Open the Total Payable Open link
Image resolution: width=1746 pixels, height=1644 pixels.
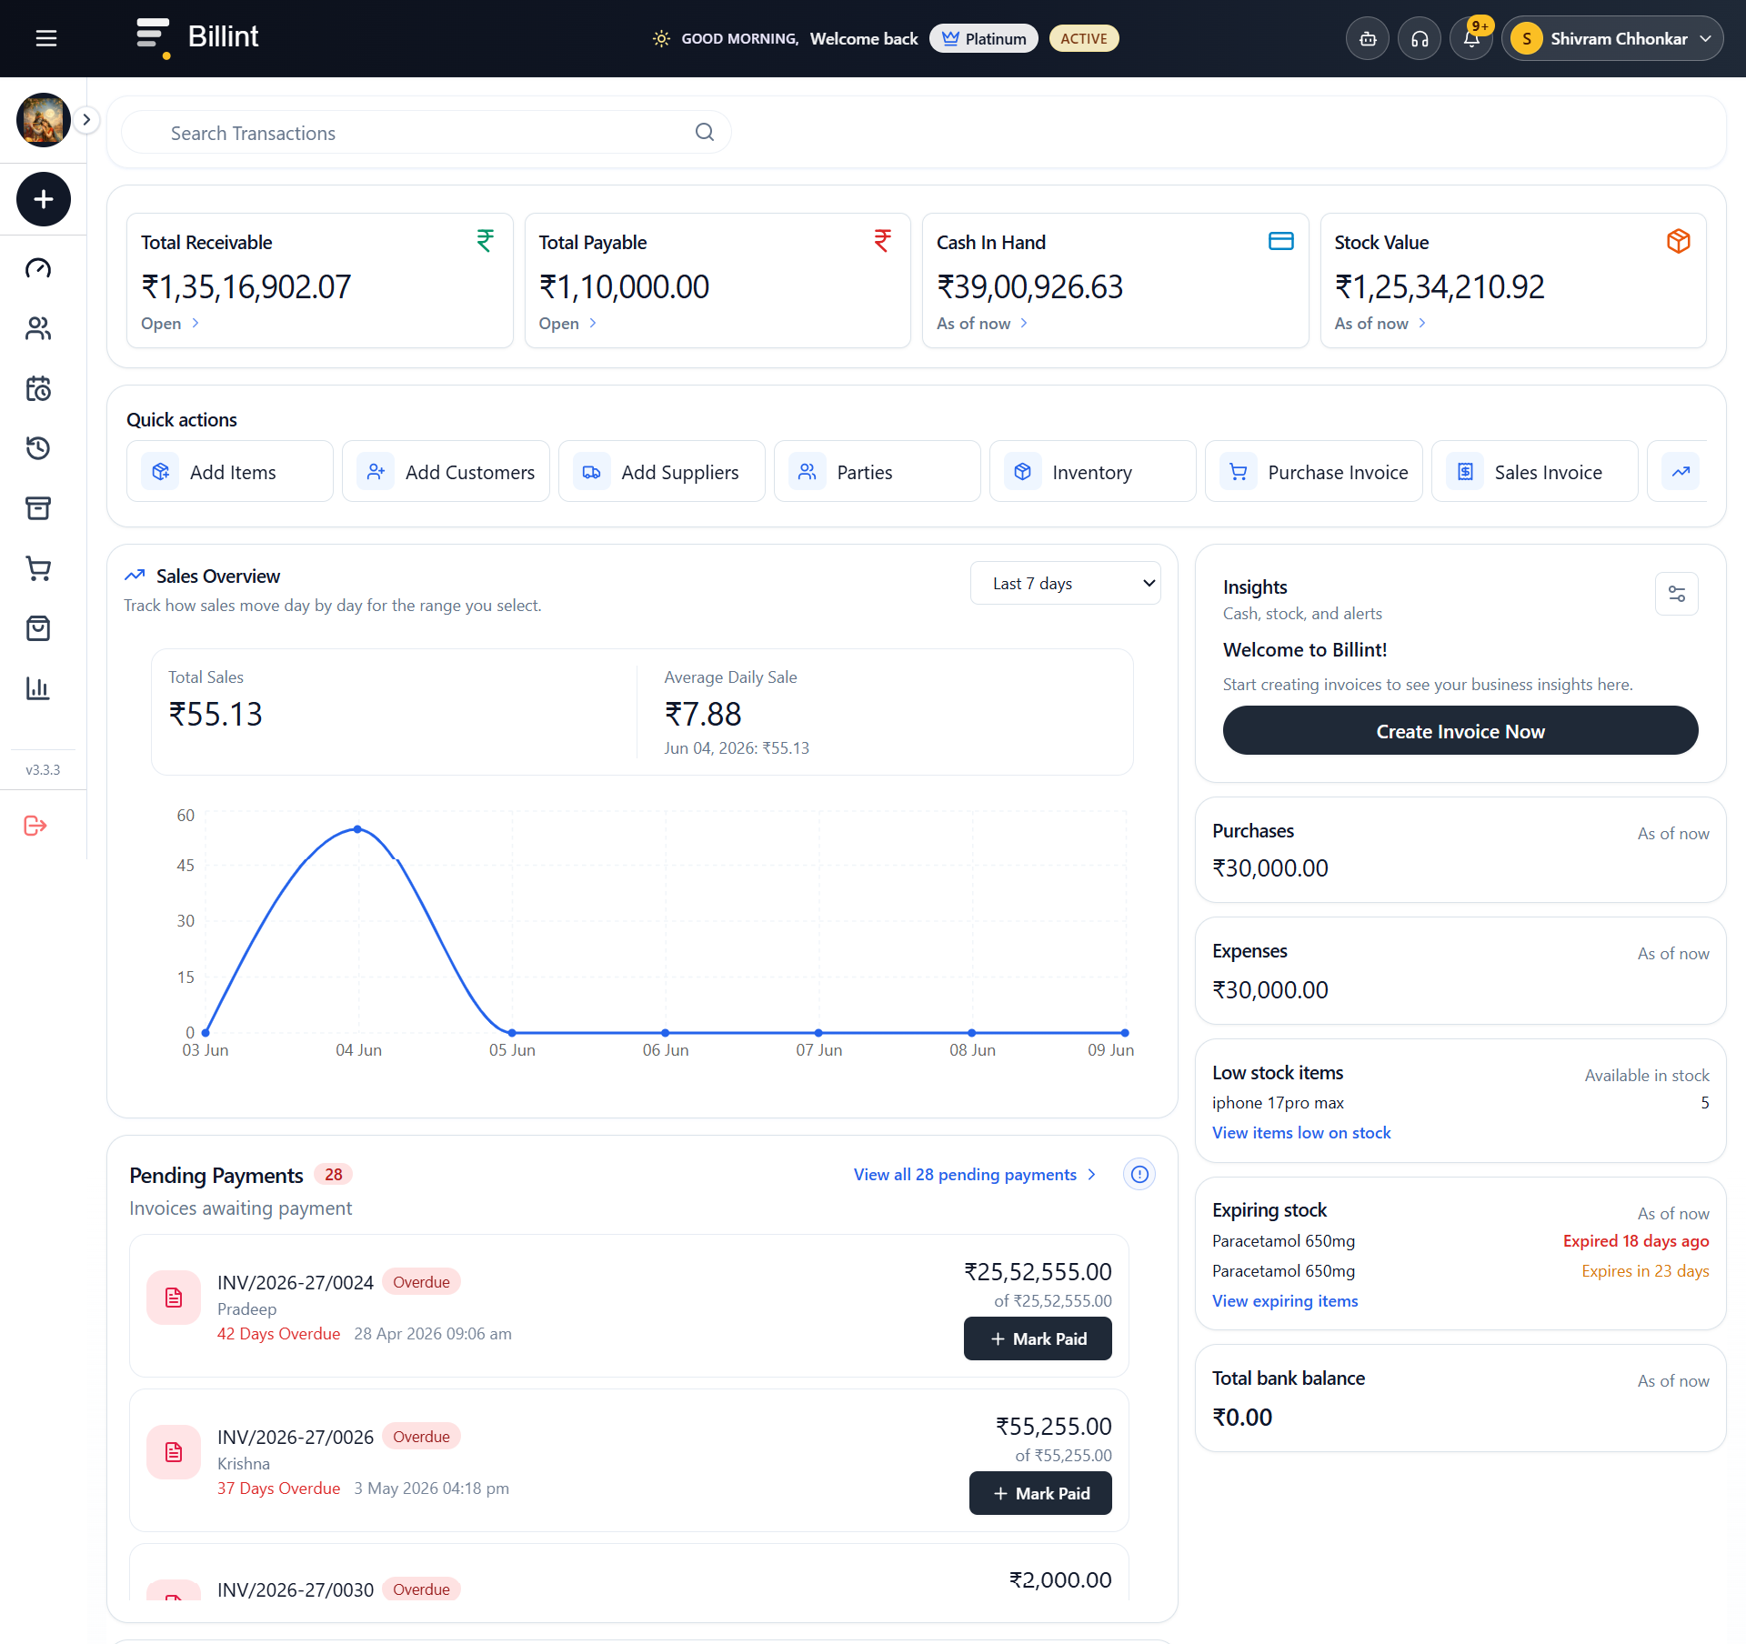[568, 324]
